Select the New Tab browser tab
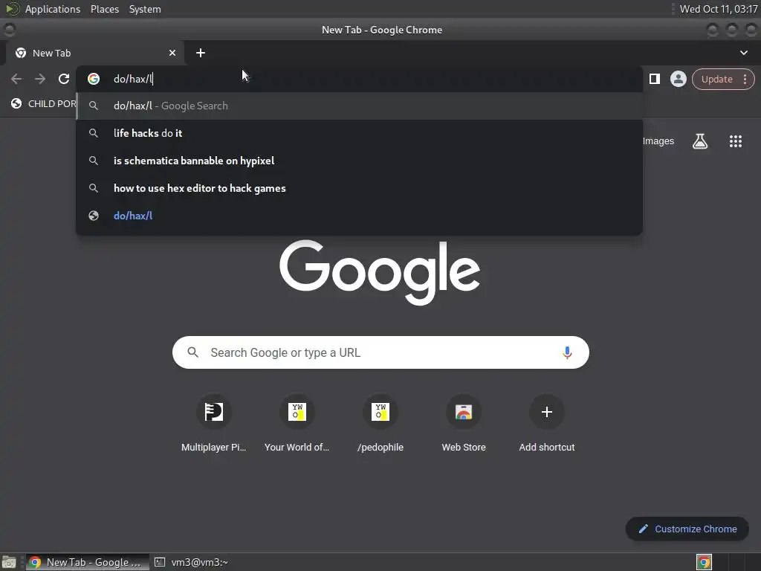Viewport: 761px width, 571px height. pos(94,53)
